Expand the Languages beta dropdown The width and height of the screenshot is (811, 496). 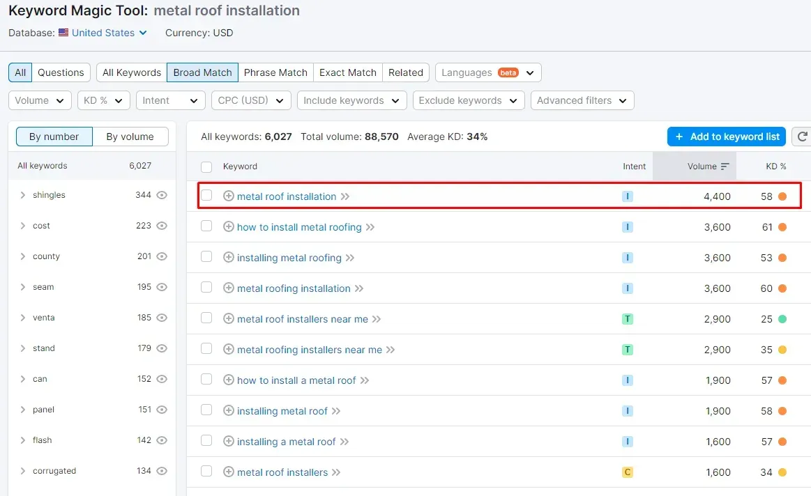487,72
